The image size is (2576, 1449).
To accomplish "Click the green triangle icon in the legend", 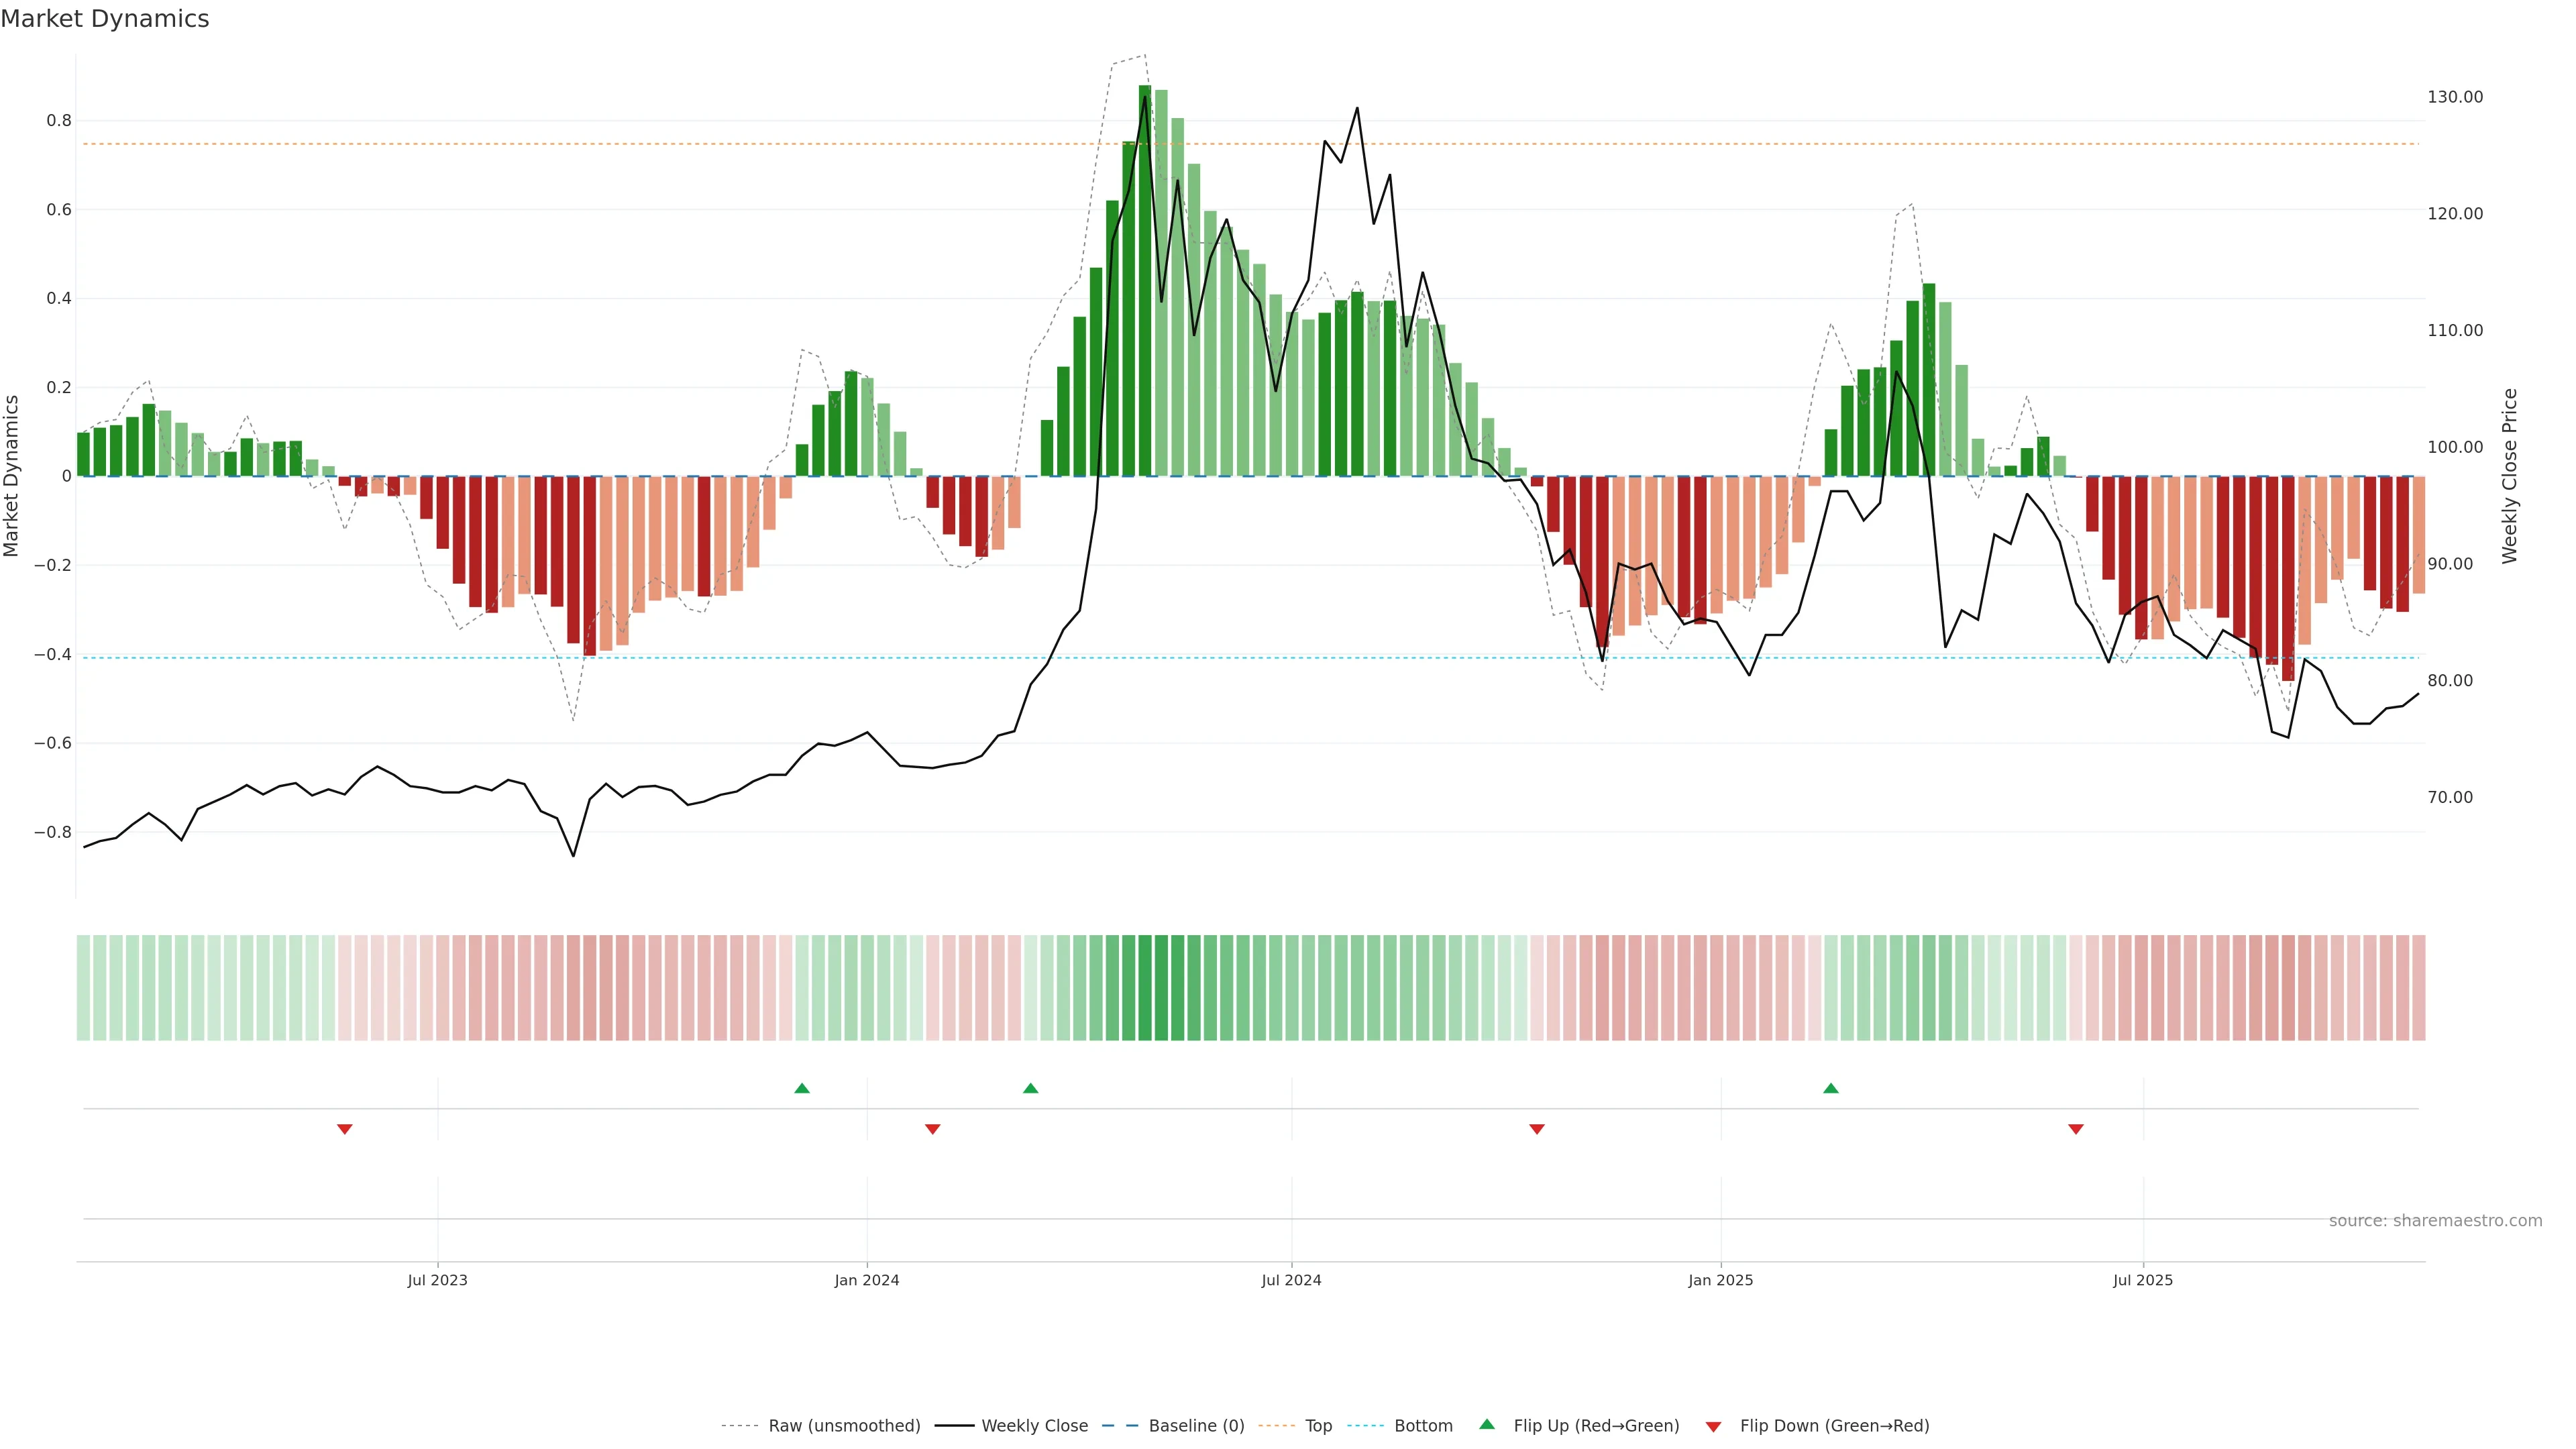I will (1487, 1424).
